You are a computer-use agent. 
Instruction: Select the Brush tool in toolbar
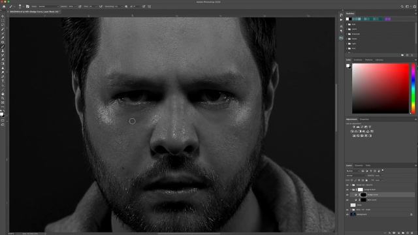[x=3, y=46]
